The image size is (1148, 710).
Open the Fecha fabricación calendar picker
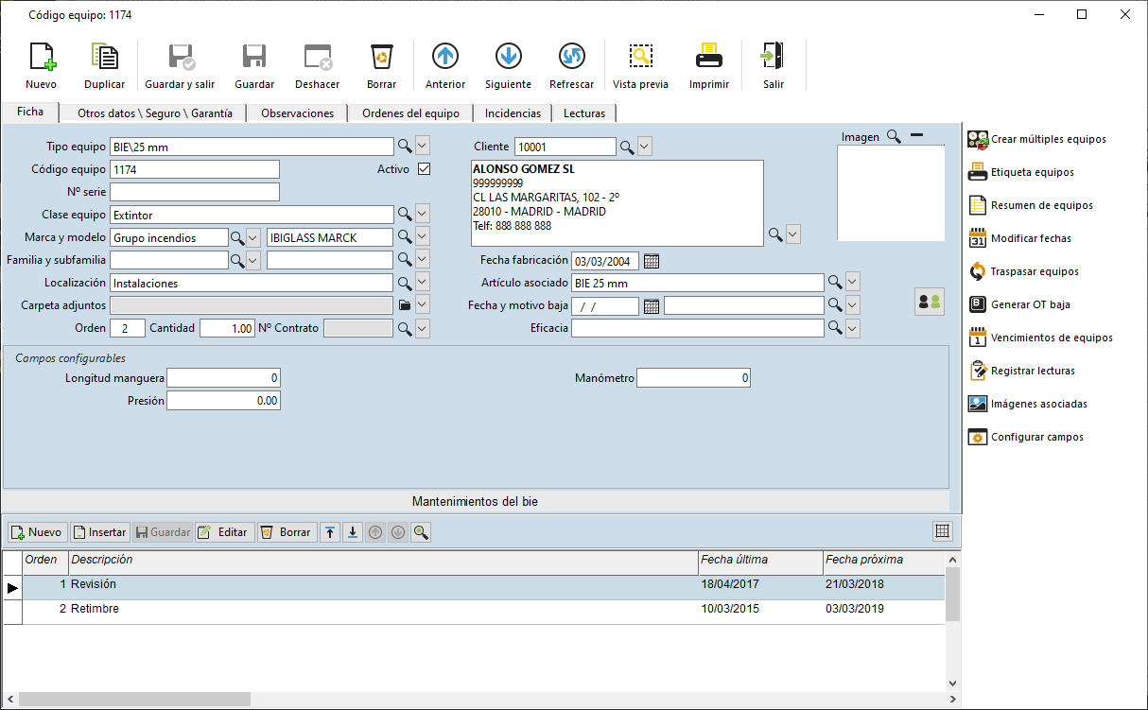652,260
